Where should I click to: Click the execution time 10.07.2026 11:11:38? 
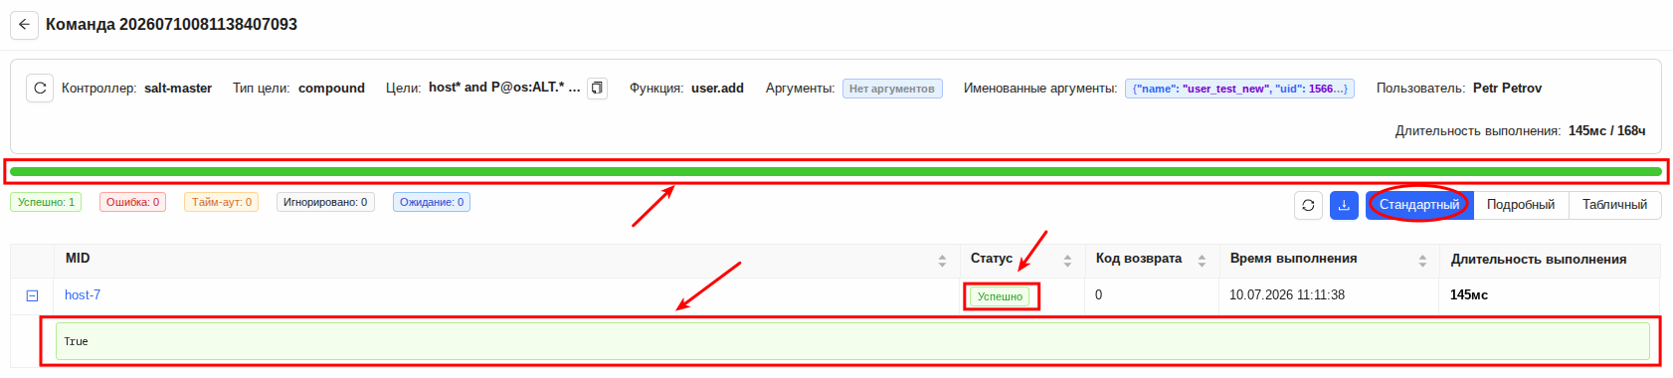1287,295
